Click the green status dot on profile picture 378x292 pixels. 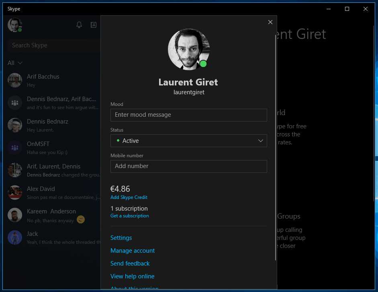point(203,64)
